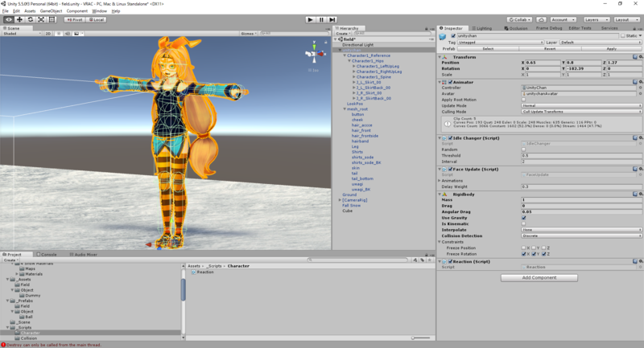The image size is (644, 348).
Task: Open the Shaded draw mode dropdown
Action: (x=22, y=34)
